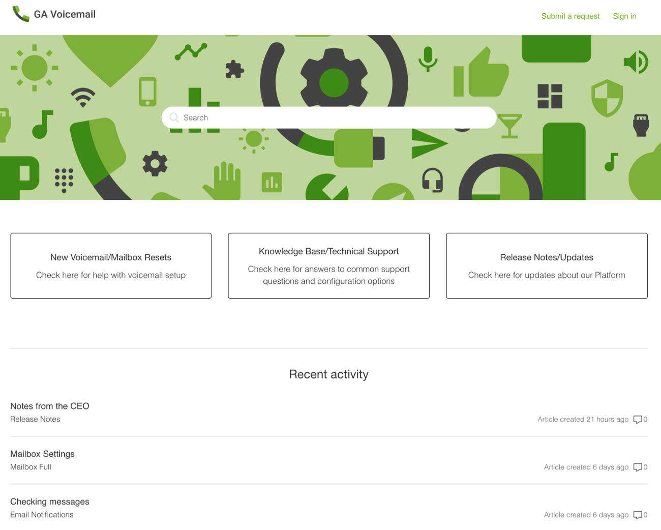661x530 pixels.
Task: Open the Checking messages article
Action: pos(50,502)
